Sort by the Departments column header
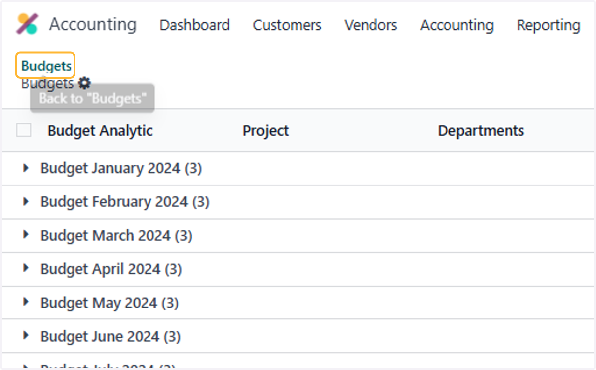The width and height of the screenshot is (596, 370). [481, 131]
